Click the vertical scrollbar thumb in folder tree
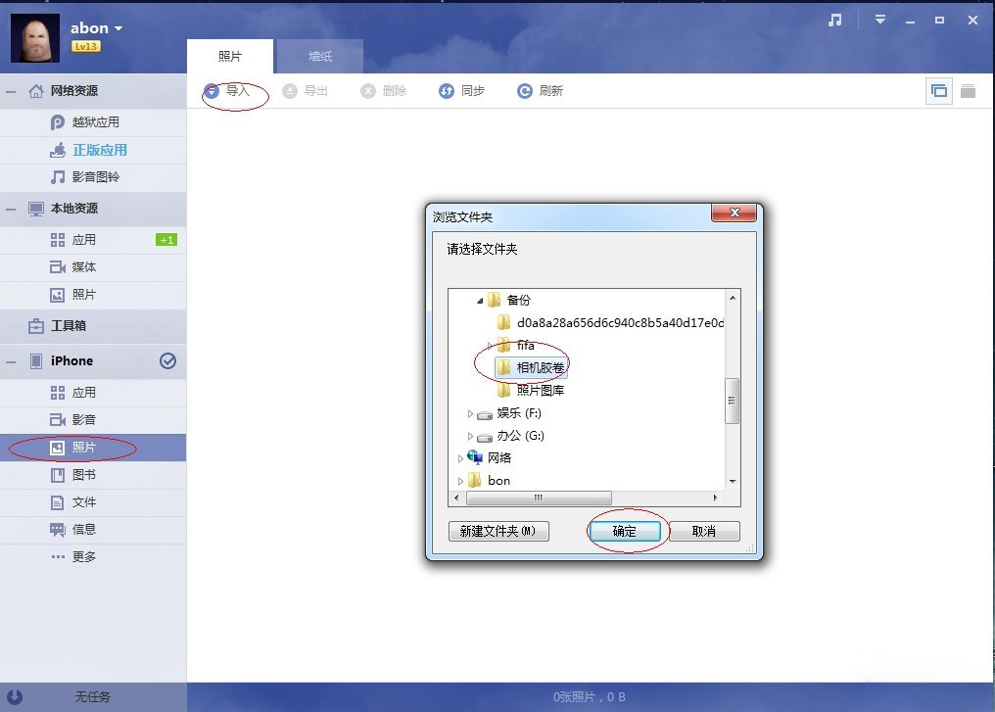995x712 pixels. coord(733,401)
